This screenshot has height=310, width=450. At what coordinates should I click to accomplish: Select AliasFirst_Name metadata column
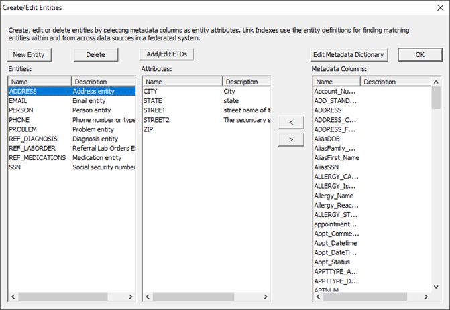coord(337,157)
